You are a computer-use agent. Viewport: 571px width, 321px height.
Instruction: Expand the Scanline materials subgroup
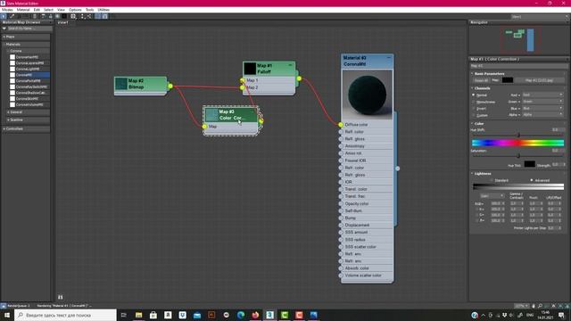(8, 119)
